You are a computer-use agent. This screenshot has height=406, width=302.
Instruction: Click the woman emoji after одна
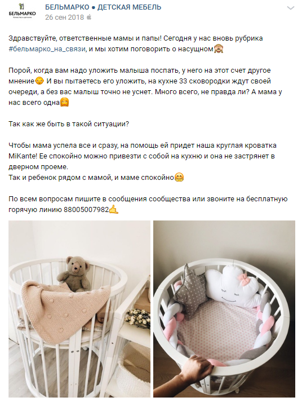pyautogui.click(x=64, y=102)
